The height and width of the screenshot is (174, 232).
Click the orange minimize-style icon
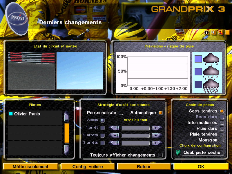[227, 32]
